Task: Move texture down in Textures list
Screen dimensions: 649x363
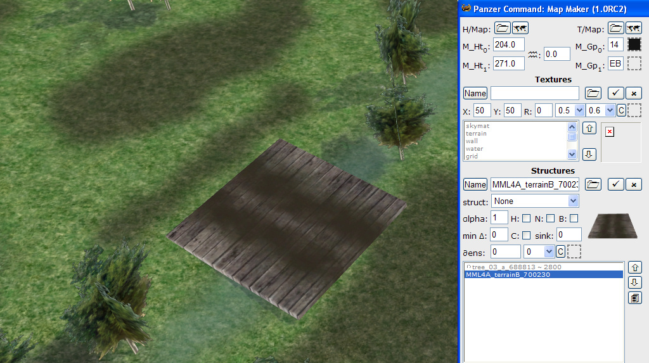Action: [x=589, y=155]
